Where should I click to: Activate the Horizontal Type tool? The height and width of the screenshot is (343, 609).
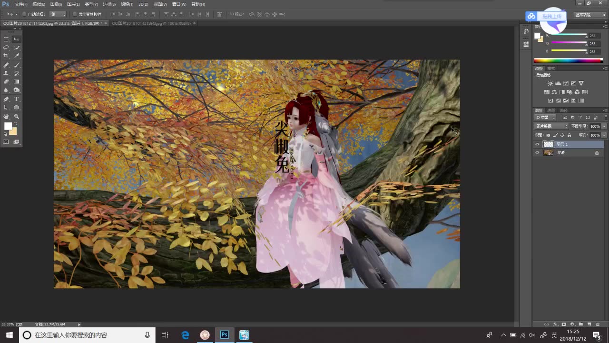(x=17, y=99)
